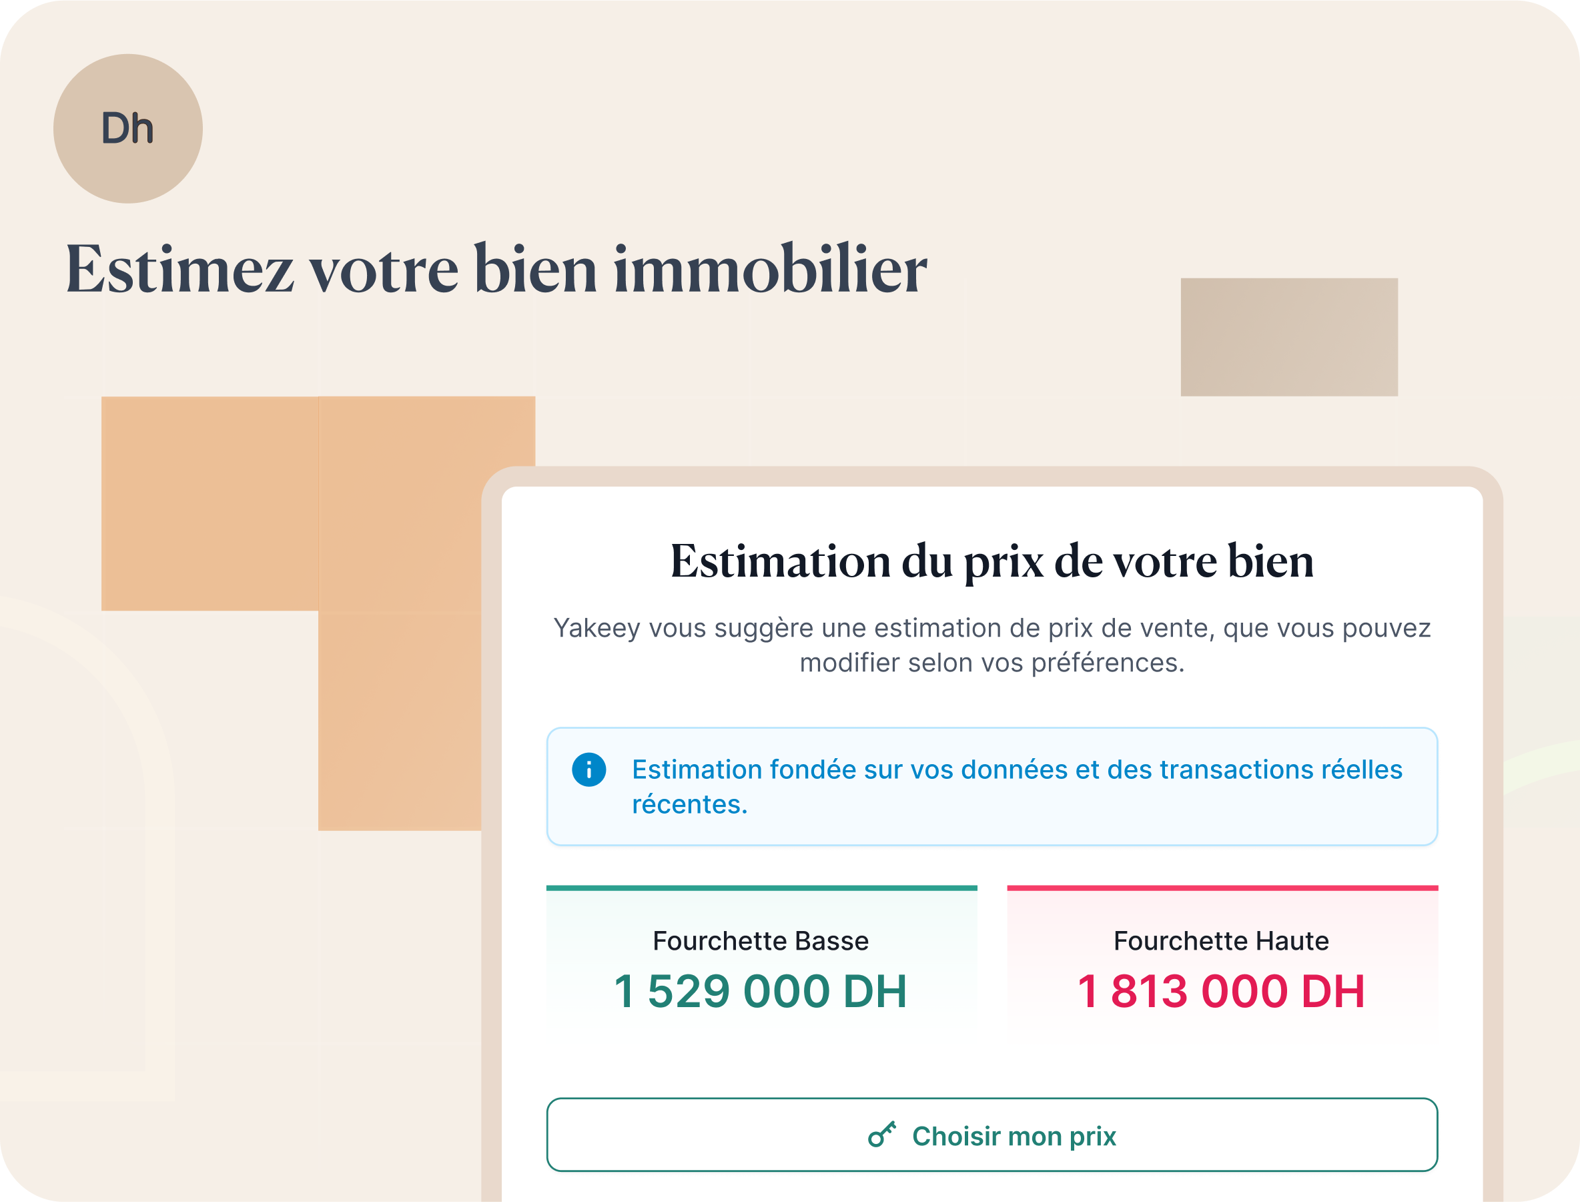Click the "Fourchette Basse" label
The width and height of the screenshot is (1580, 1202).
761,941
